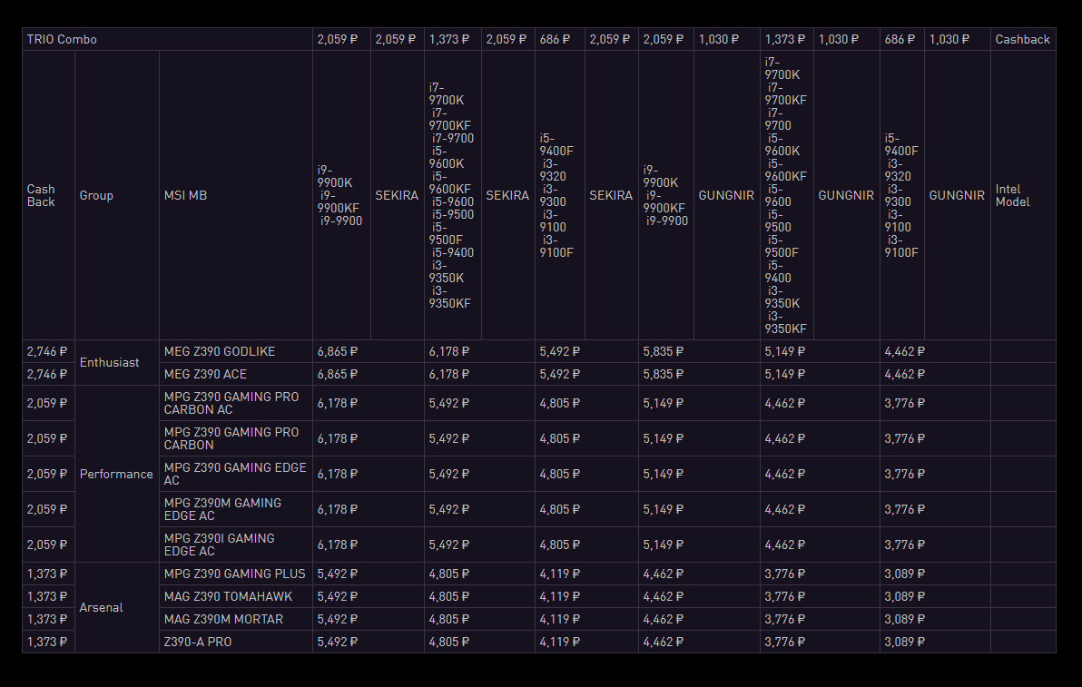
Task: Click '2,059 ₽' in the MPG Z390 GAMING EDGE AC row
Action: pyautogui.click(x=47, y=474)
